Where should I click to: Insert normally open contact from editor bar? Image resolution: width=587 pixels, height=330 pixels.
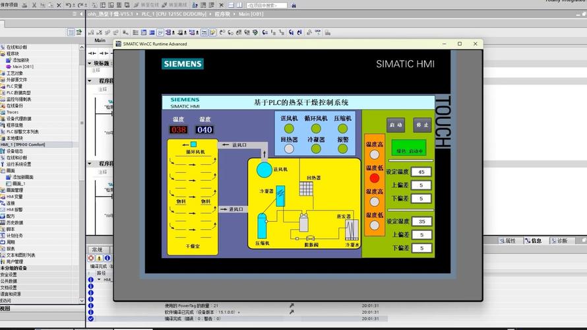tap(92, 53)
